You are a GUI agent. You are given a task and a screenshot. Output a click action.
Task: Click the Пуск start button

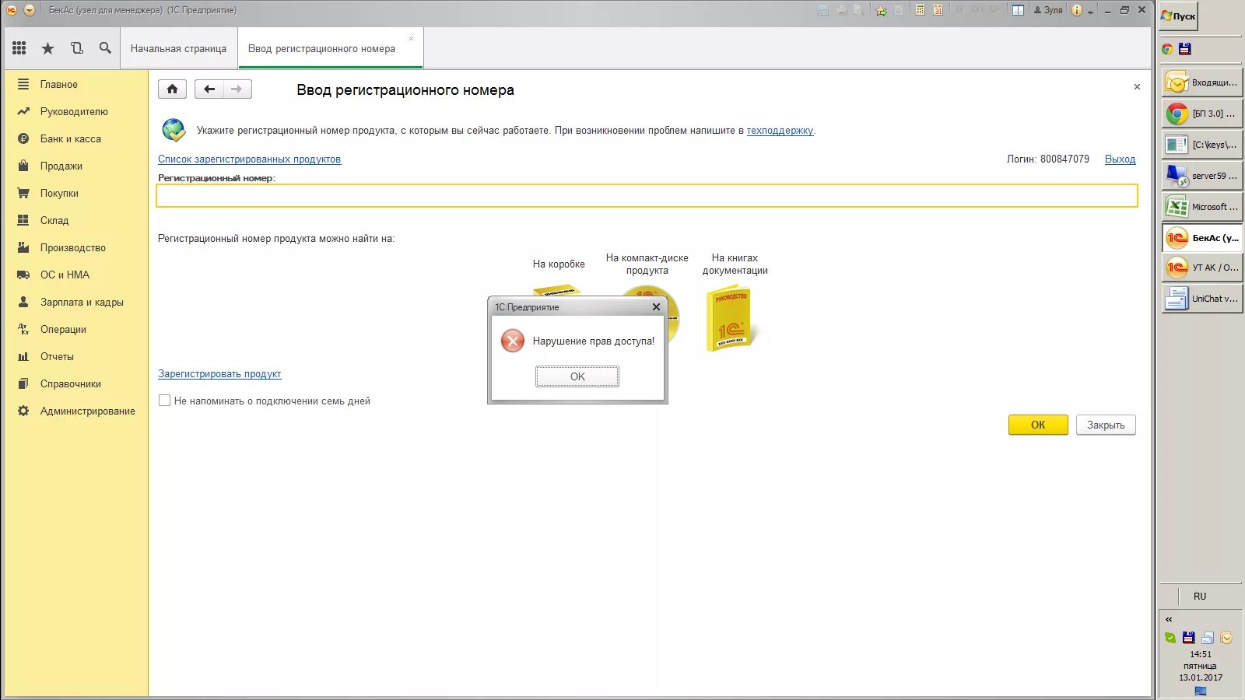[x=1178, y=16]
